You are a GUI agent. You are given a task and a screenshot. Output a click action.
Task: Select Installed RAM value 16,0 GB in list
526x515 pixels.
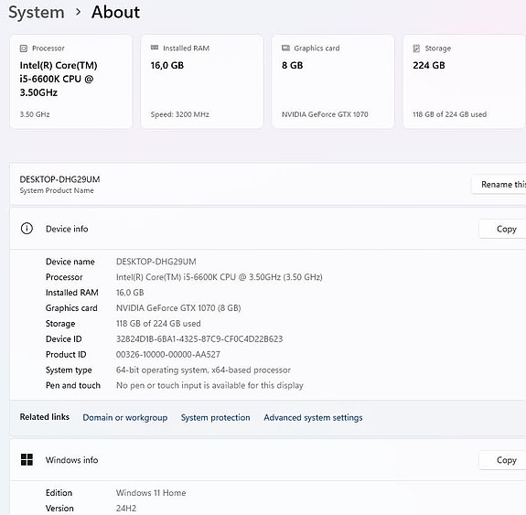(x=130, y=292)
